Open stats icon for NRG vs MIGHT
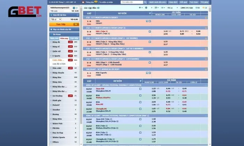 (147, 21)
